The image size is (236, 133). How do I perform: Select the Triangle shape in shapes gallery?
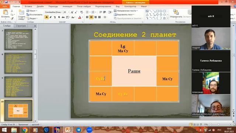[147, 15]
